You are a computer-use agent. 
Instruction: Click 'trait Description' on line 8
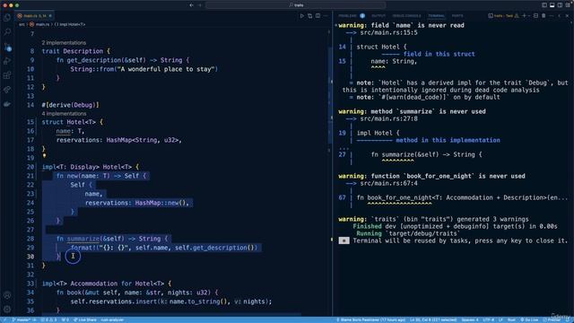73,51
